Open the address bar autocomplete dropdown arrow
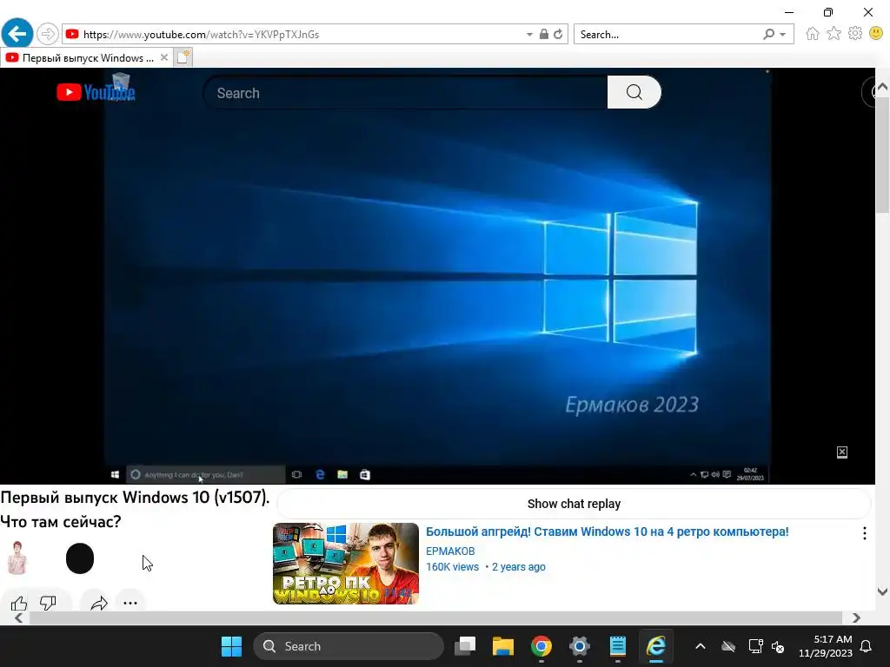The height and width of the screenshot is (667, 890). coord(529,35)
